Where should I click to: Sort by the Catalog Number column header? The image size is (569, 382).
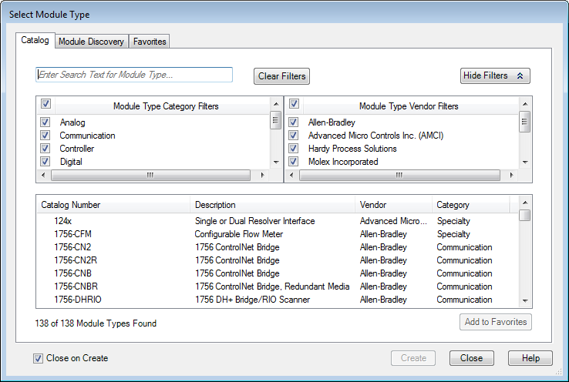click(113, 205)
